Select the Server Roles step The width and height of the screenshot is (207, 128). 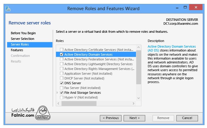[x=20, y=44]
